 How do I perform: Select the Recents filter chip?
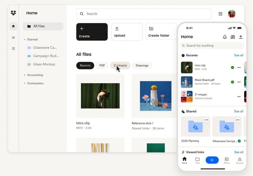click(x=85, y=66)
